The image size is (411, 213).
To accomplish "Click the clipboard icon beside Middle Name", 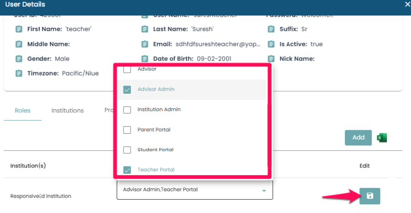I will (x=19, y=44).
